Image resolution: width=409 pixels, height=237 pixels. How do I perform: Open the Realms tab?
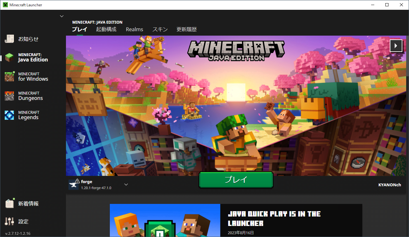pos(134,29)
